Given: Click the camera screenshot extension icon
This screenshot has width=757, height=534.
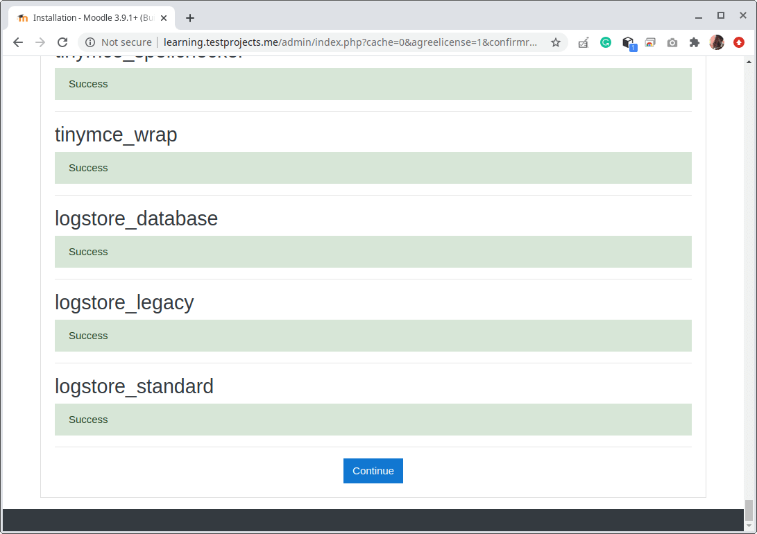Looking at the screenshot, I should pyautogui.click(x=672, y=42).
